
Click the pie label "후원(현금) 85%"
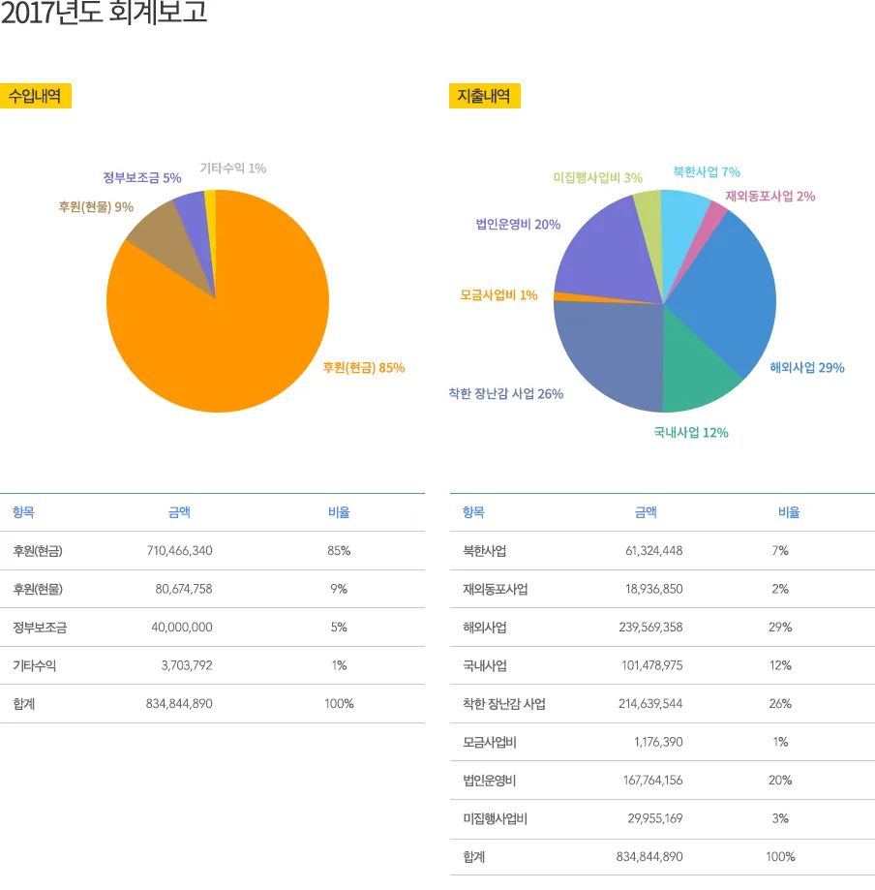click(x=364, y=368)
